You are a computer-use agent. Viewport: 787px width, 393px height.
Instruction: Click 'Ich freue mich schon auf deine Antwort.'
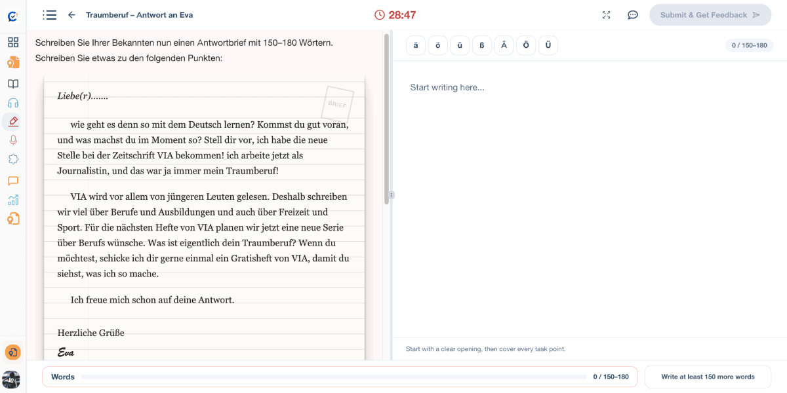(x=152, y=300)
